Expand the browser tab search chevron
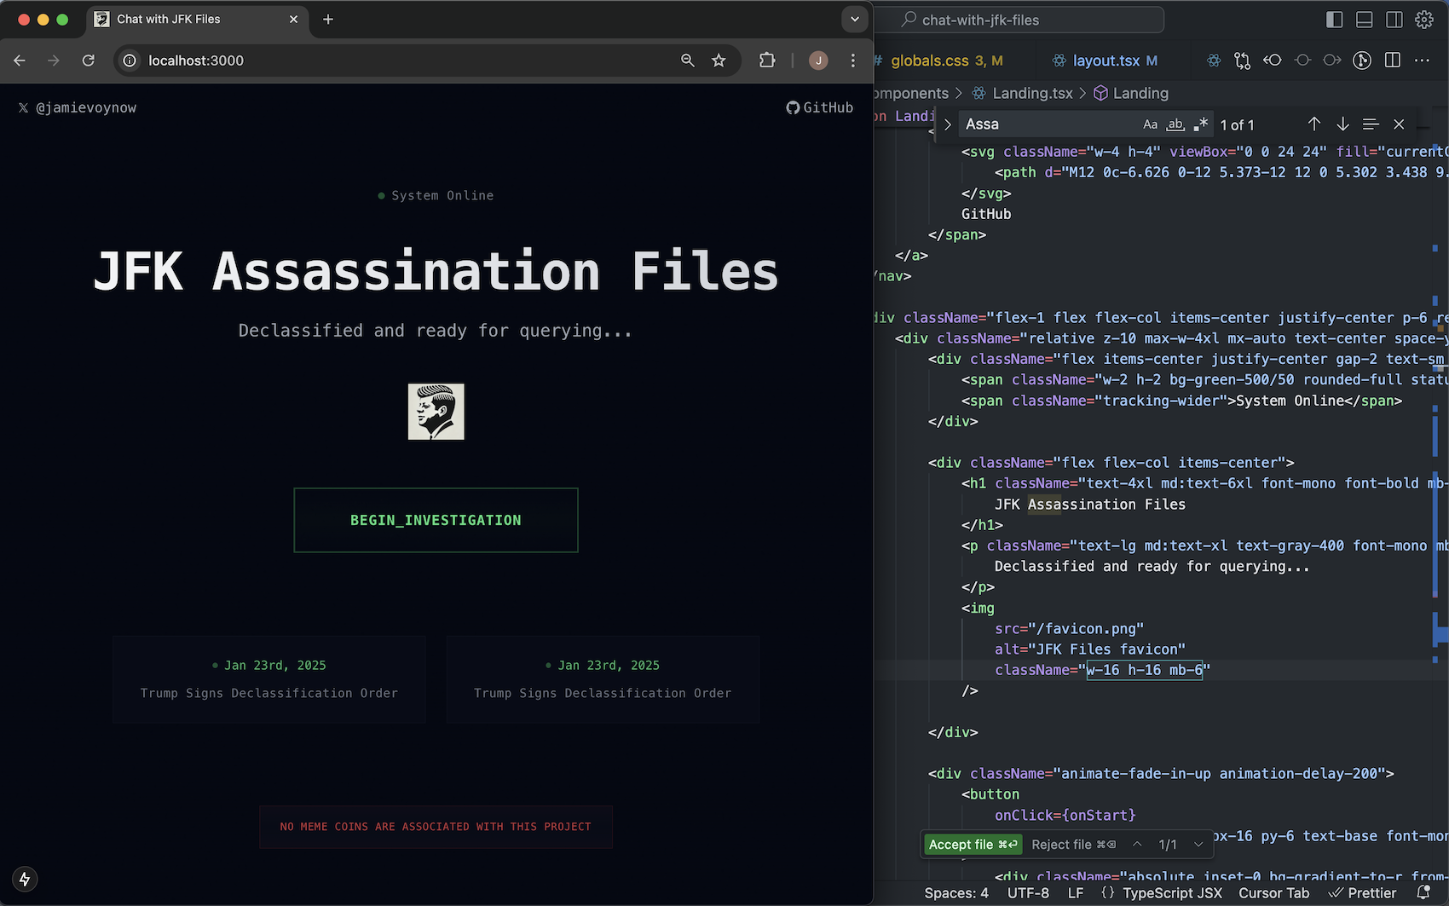The image size is (1449, 906). click(855, 19)
